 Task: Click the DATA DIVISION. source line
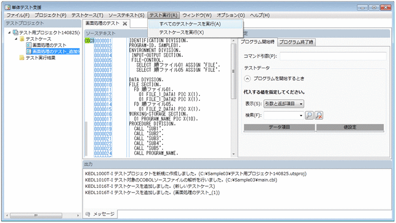[x=146, y=80]
